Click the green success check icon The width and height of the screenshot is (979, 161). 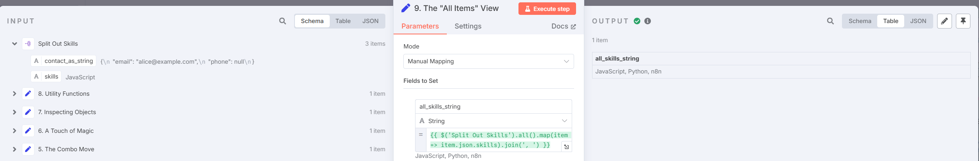point(637,21)
